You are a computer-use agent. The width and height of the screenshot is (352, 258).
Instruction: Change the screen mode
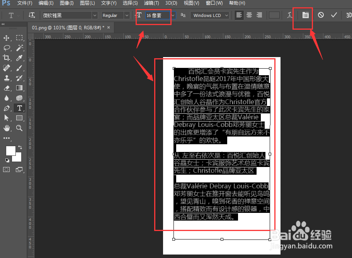point(19,170)
